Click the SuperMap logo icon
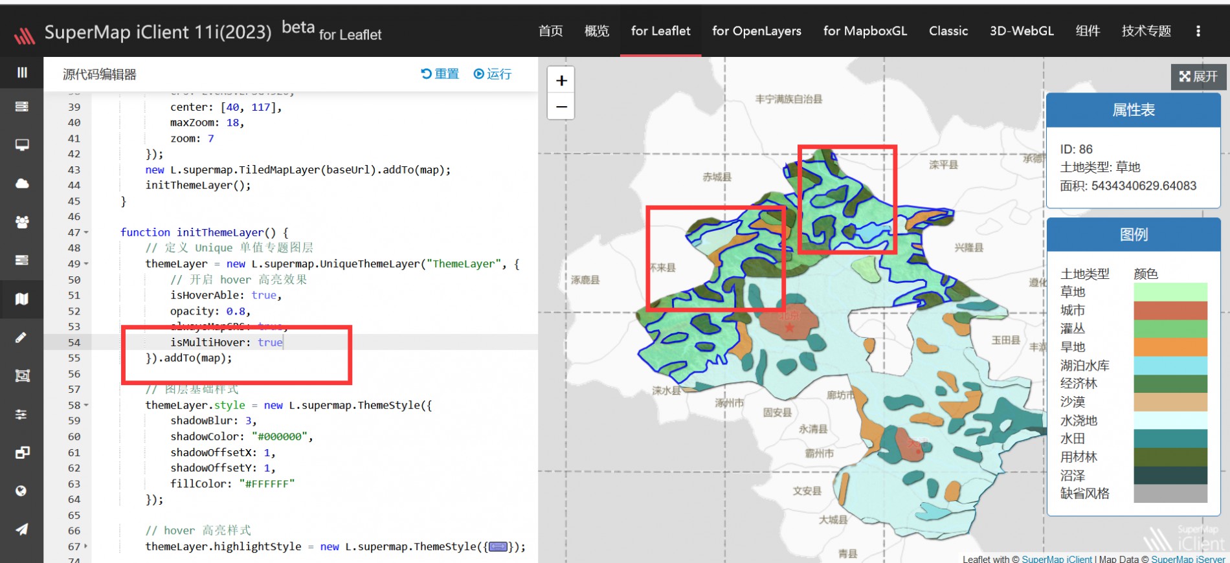This screenshot has width=1230, height=563. tap(25, 36)
